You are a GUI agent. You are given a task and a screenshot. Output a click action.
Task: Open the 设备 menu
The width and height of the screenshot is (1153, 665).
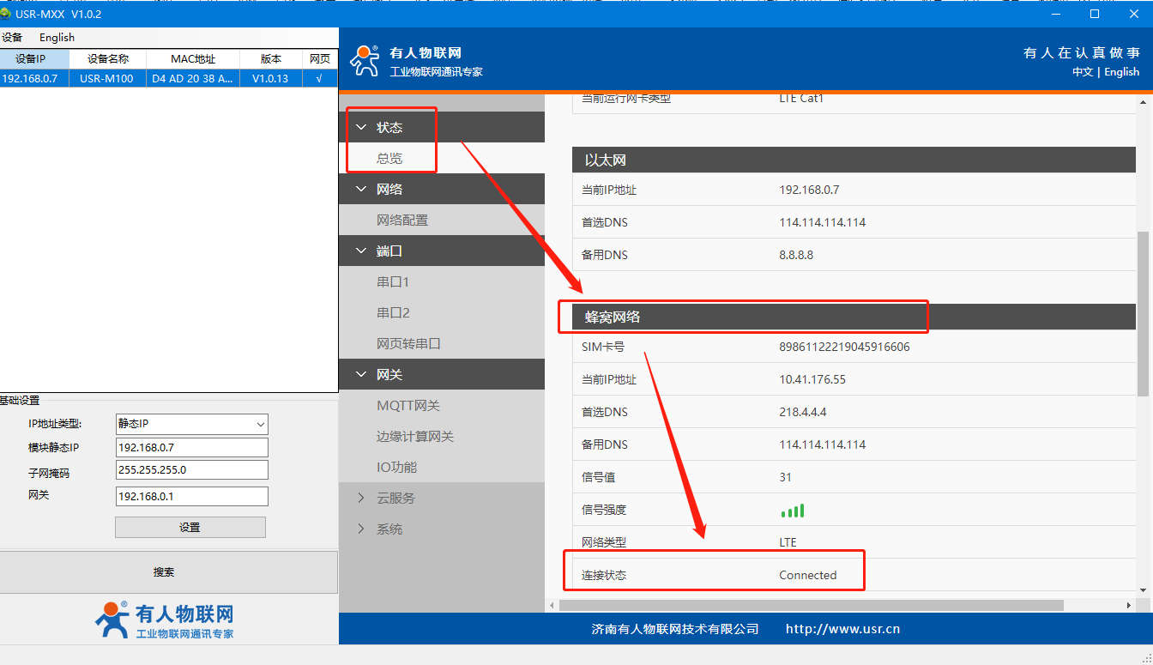point(12,38)
